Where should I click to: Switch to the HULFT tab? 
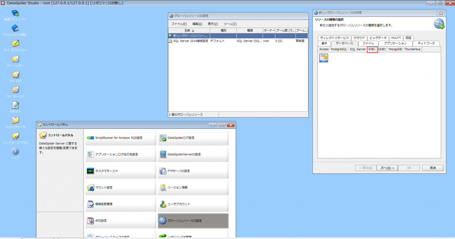[396, 38]
